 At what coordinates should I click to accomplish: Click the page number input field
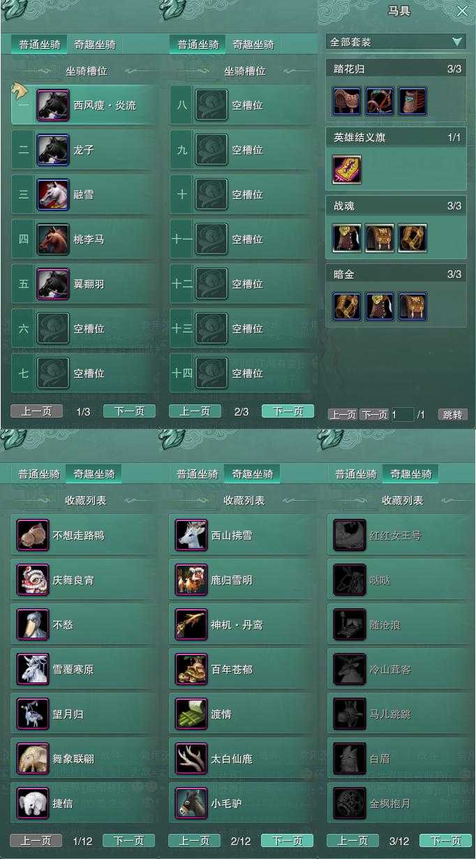tap(402, 415)
